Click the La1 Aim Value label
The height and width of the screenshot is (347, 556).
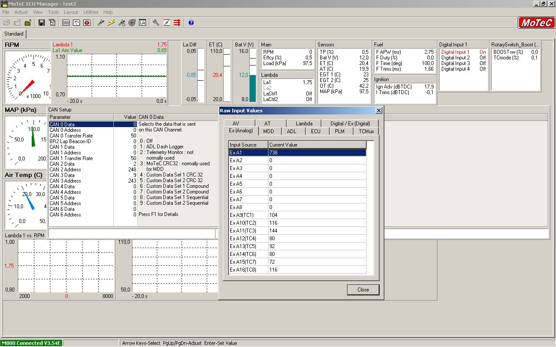67,50
